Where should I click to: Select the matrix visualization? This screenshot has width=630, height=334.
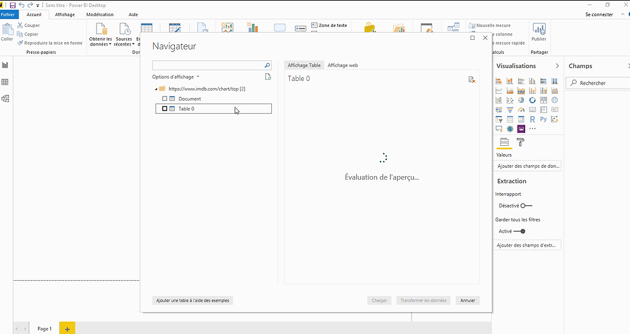(521, 119)
